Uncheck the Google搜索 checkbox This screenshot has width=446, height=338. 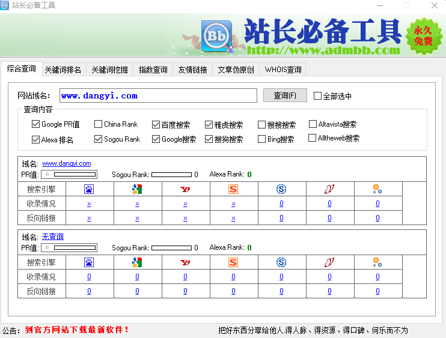[x=156, y=139]
